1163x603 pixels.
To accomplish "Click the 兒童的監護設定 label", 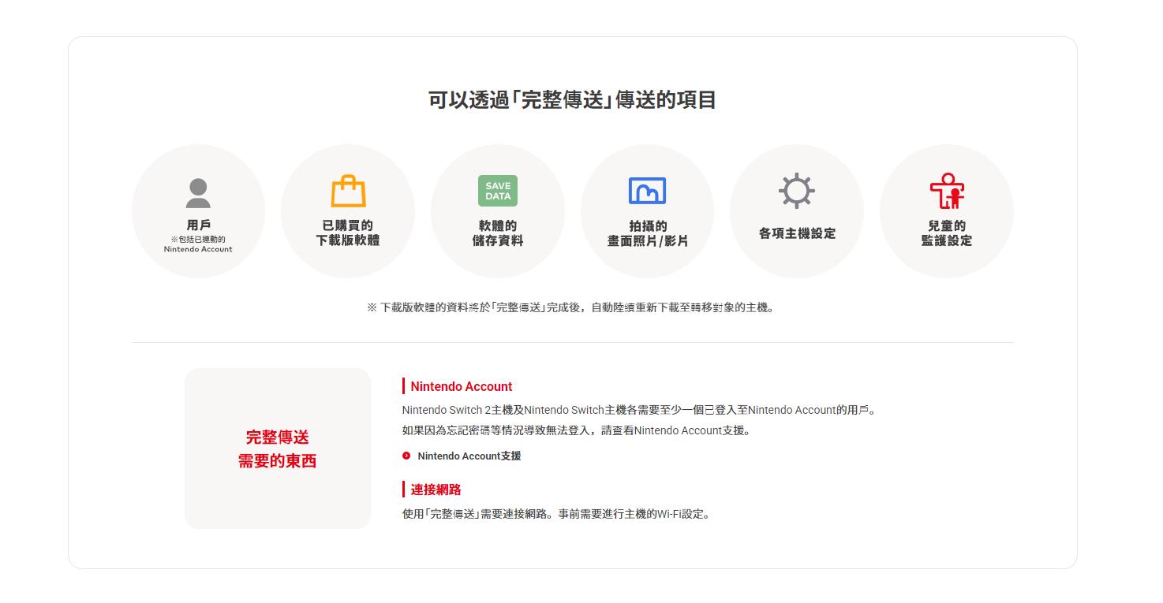I will [947, 233].
